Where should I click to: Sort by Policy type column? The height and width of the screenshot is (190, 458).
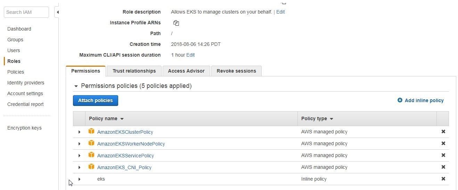click(x=317, y=118)
